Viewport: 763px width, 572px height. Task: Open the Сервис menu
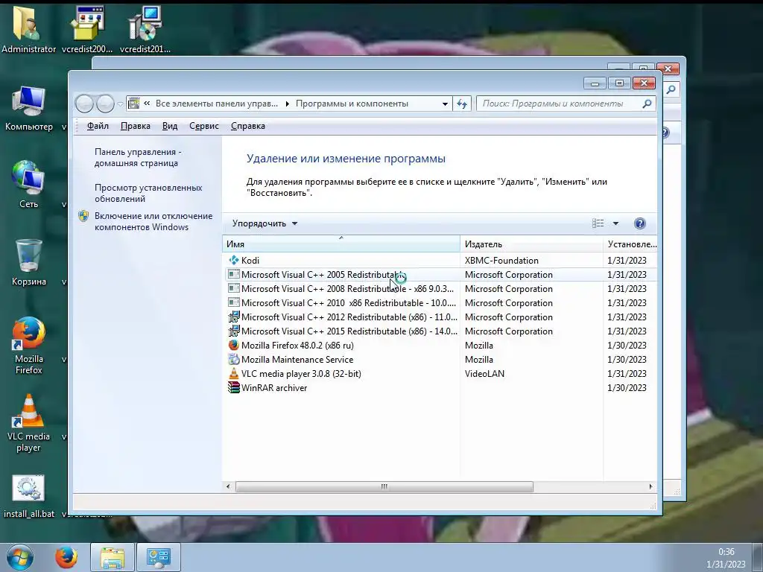point(204,126)
